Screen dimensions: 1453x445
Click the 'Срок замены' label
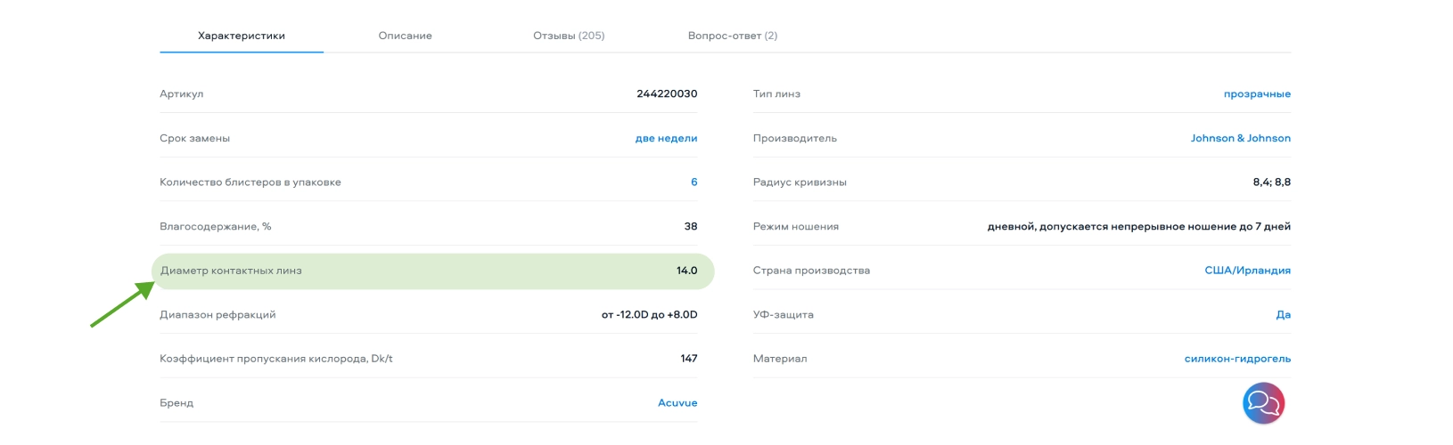(195, 138)
